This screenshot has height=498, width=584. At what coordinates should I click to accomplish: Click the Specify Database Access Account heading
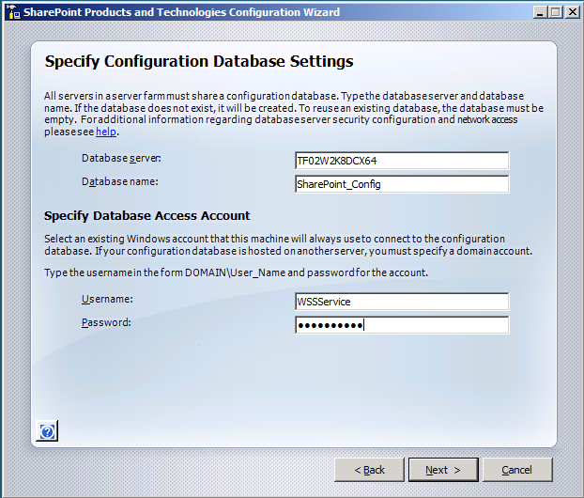click(147, 216)
